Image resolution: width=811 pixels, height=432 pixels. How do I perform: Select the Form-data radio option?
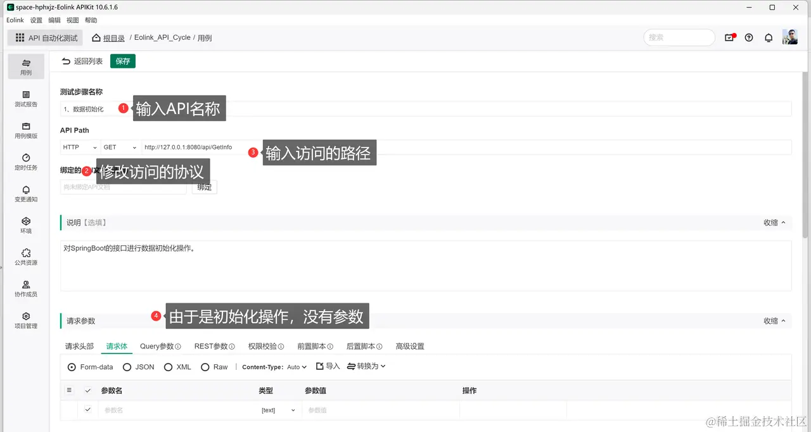[x=72, y=367]
